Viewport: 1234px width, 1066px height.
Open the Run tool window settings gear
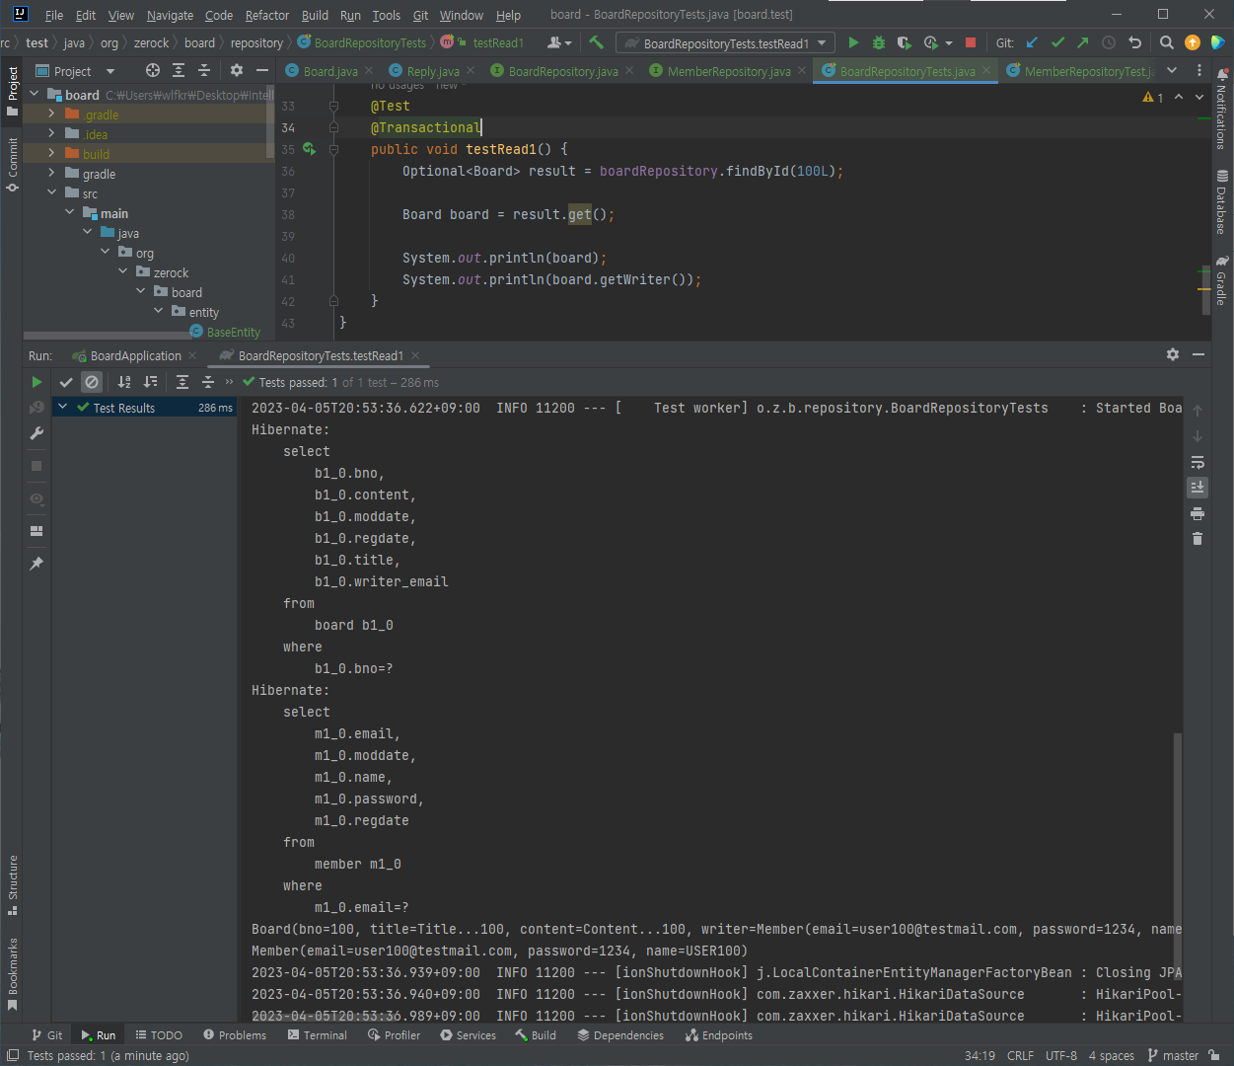click(1173, 354)
